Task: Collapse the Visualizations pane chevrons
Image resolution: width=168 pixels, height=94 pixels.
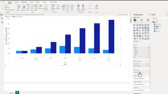Action: tap(149, 15)
